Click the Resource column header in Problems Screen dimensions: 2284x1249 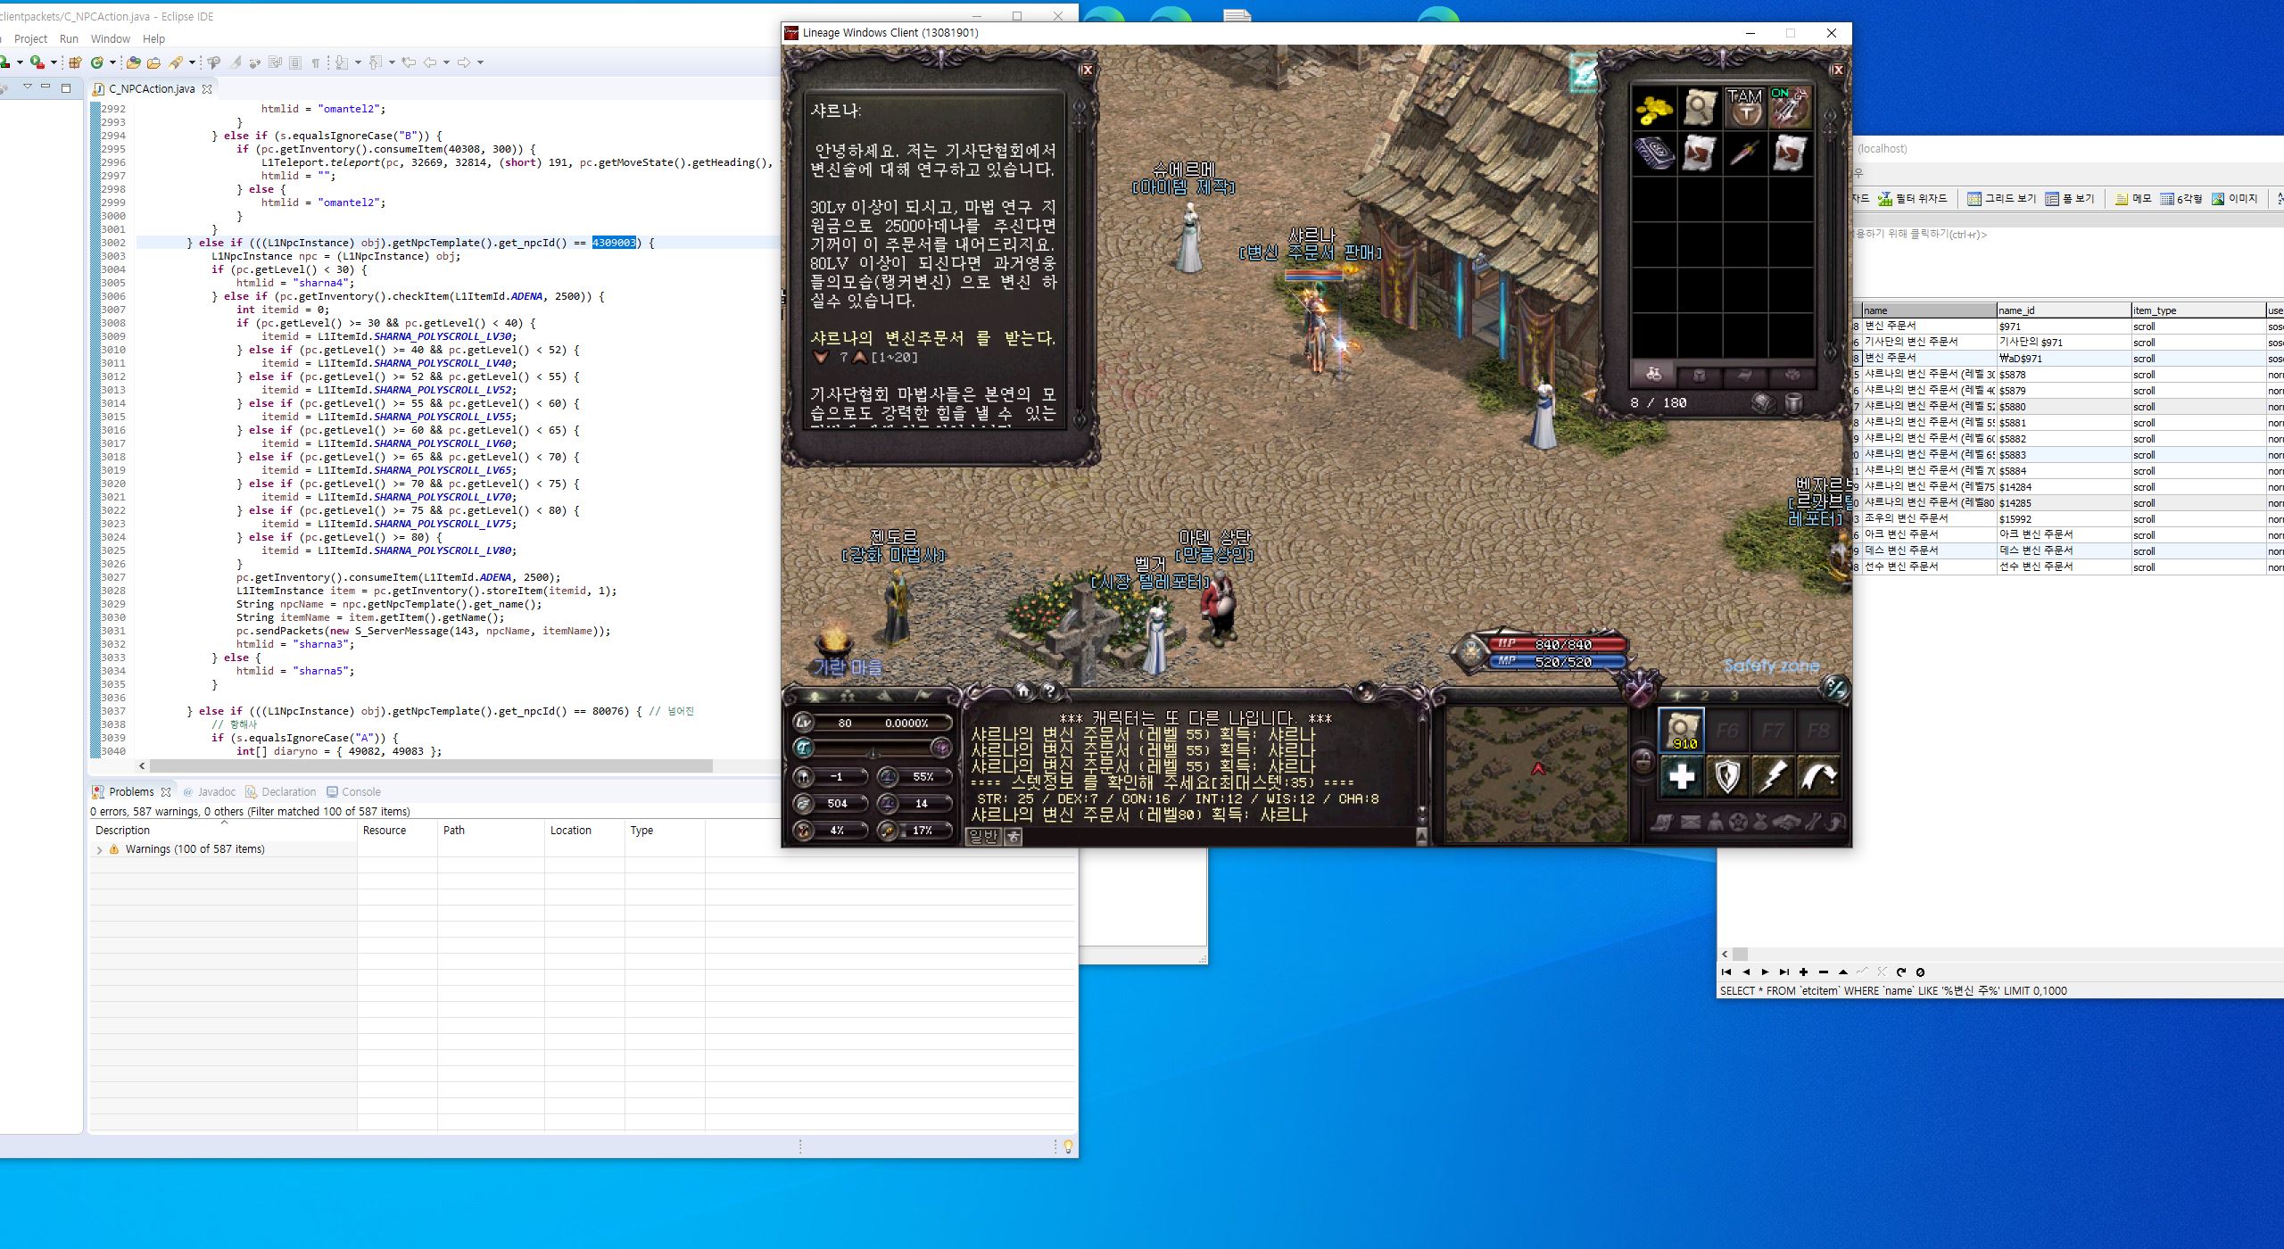click(385, 830)
